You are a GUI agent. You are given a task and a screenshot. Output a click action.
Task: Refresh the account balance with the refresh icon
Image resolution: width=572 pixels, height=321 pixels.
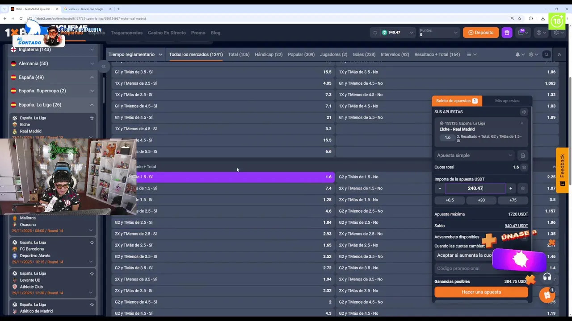point(375,33)
